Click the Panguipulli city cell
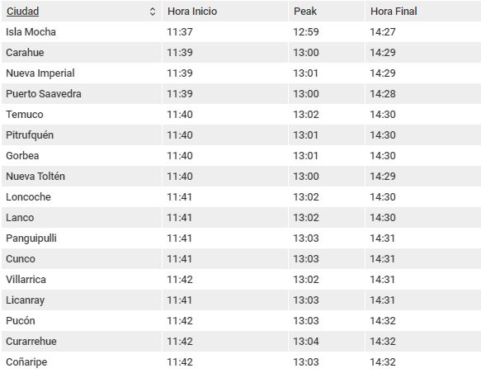481x373 pixels. pyautogui.click(x=82, y=238)
